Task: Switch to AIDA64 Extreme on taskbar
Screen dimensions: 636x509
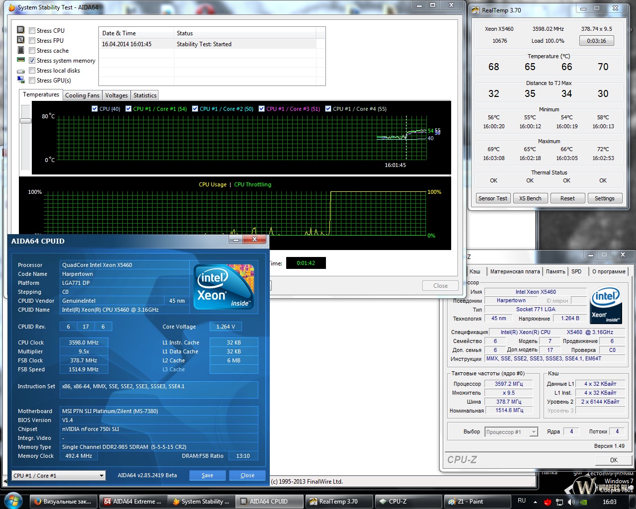Action: pyautogui.click(x=133, y=502)
